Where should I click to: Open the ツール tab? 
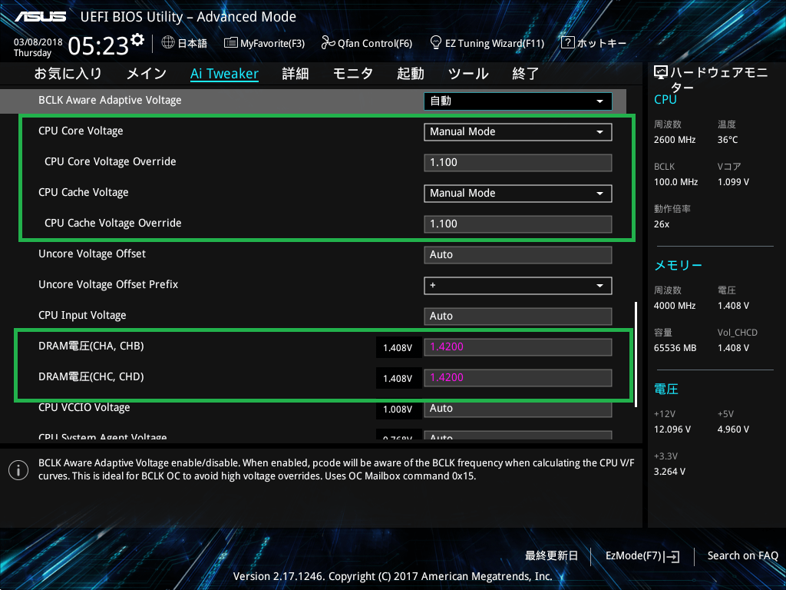pyautogui.click(x=468, y=74)
